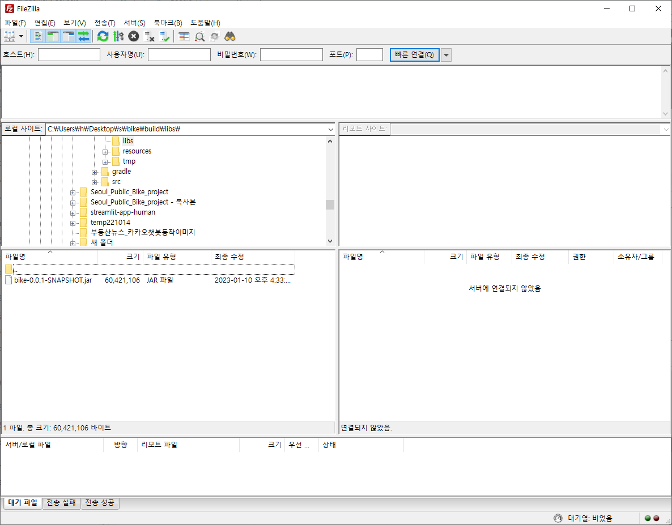Expand the tmp folder node
Screen dimensions: 672x525
105,163
